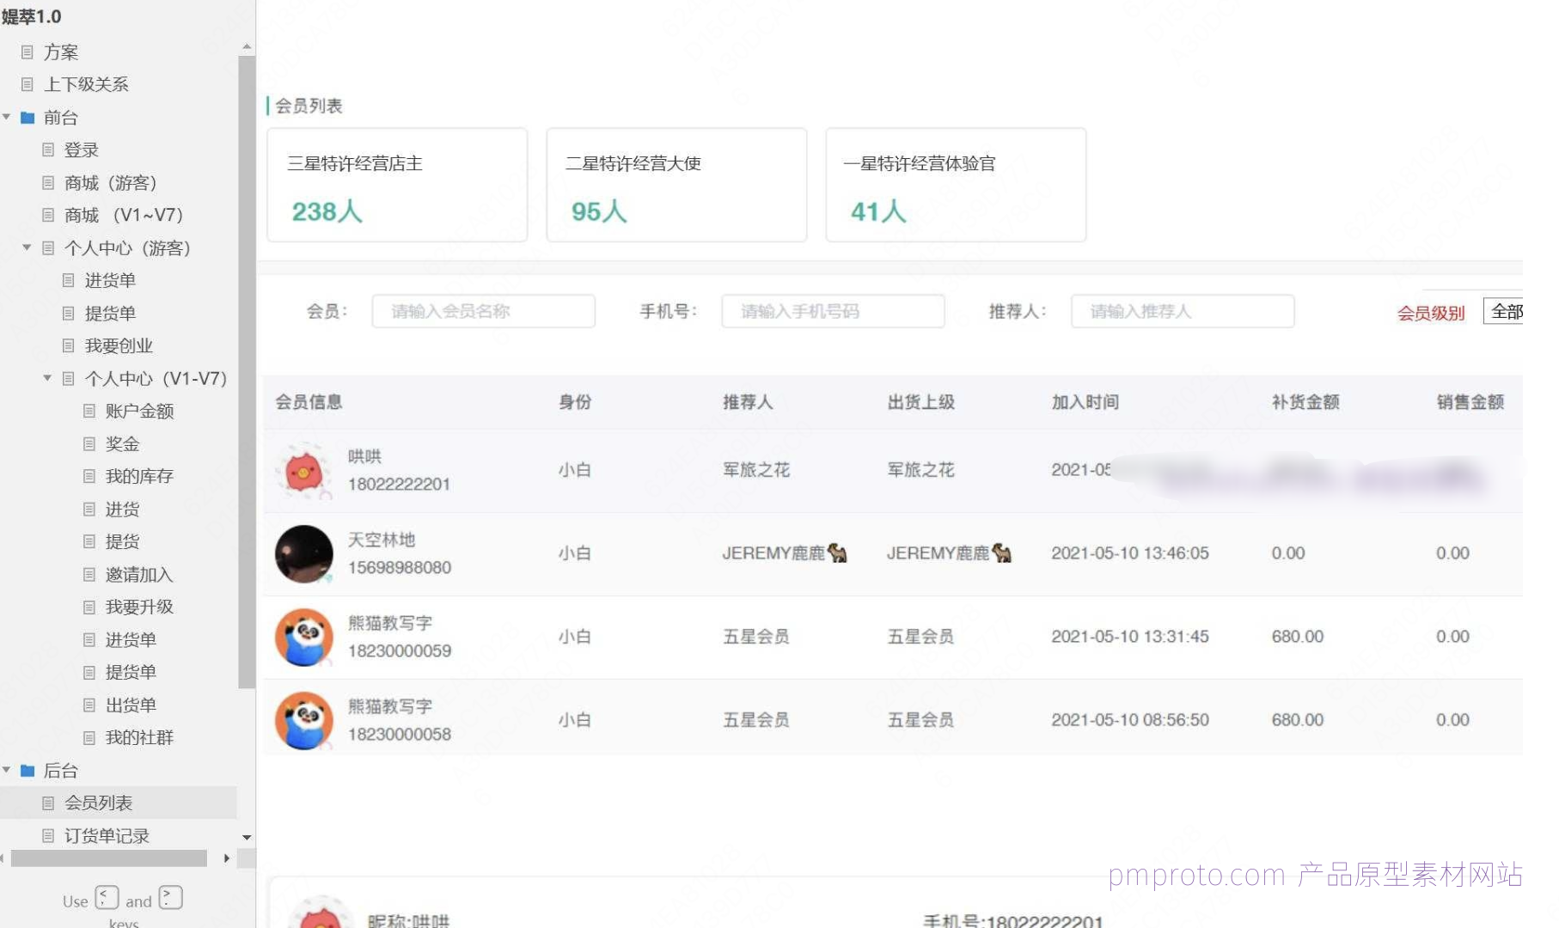
Task: Open the 上下级关系 page
Action: click(86, 84)
